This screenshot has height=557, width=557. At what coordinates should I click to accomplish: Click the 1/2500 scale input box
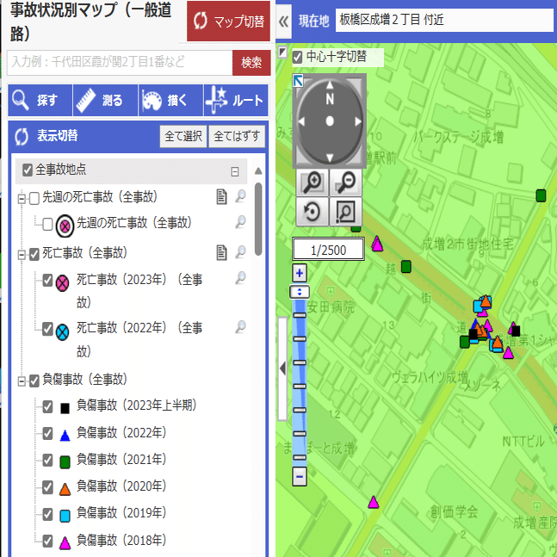pyautogui.click(x=328, y=250)
